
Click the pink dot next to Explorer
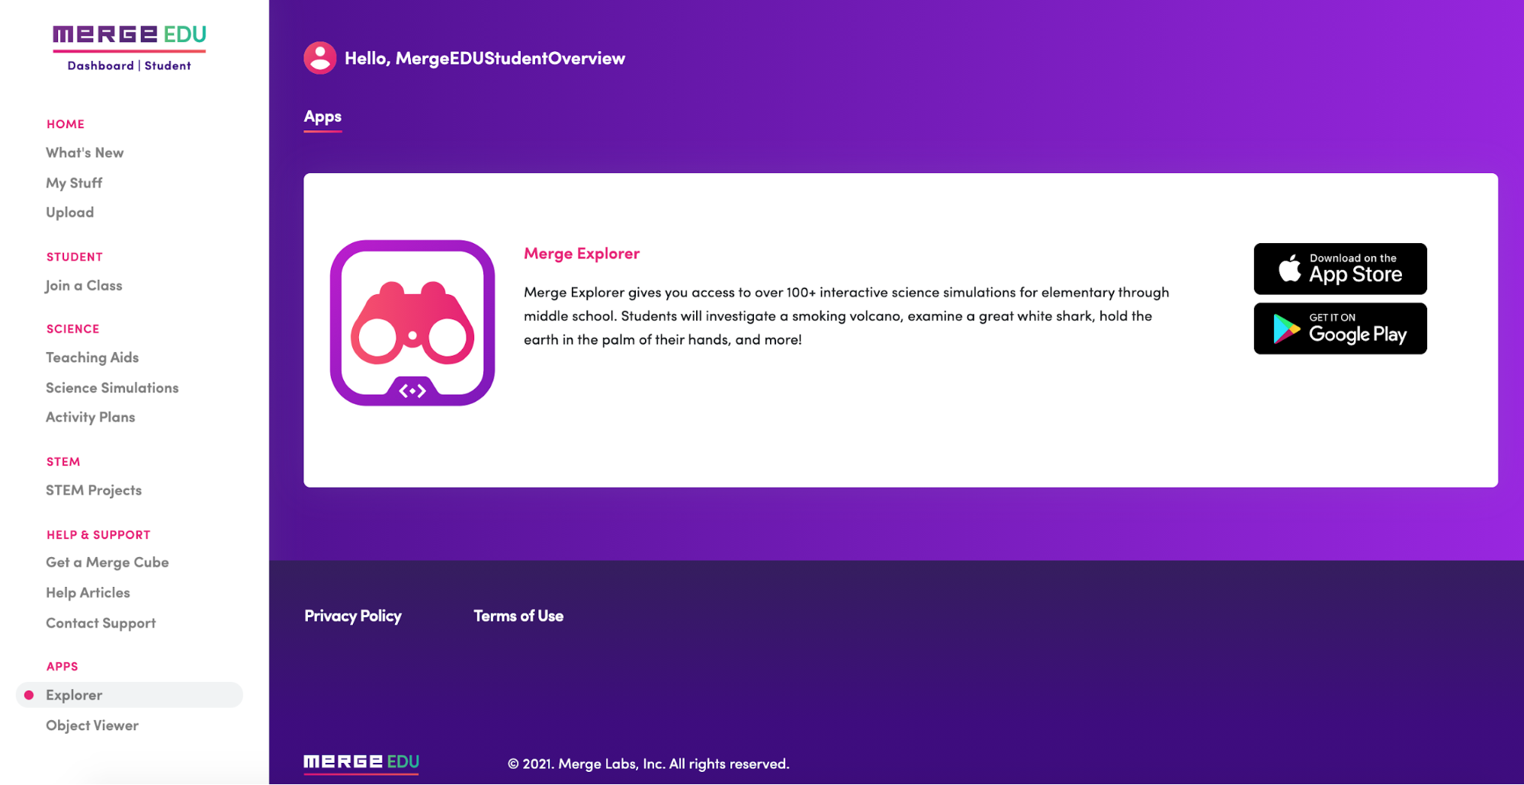pyautogui.click(x=29, y=694)
